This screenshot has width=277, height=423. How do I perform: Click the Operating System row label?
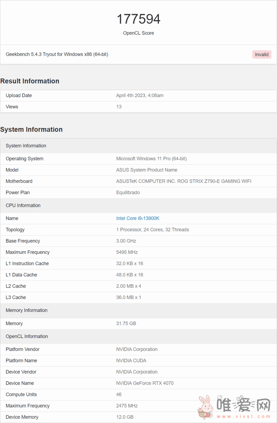24,159
